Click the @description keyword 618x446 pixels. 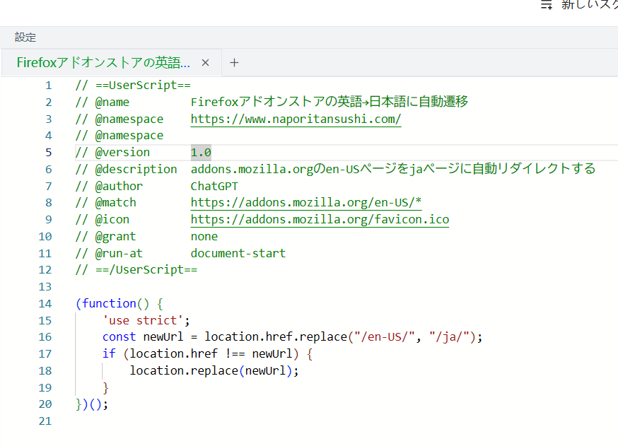pyautogui.click(x=136, y=170)
